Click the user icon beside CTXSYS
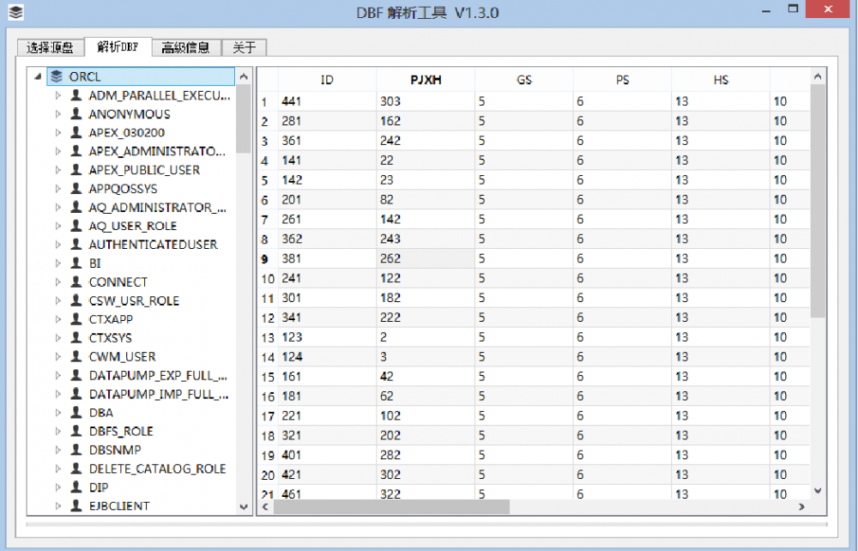The width and height of the screenshot is (858, 551). pos(76,337)
